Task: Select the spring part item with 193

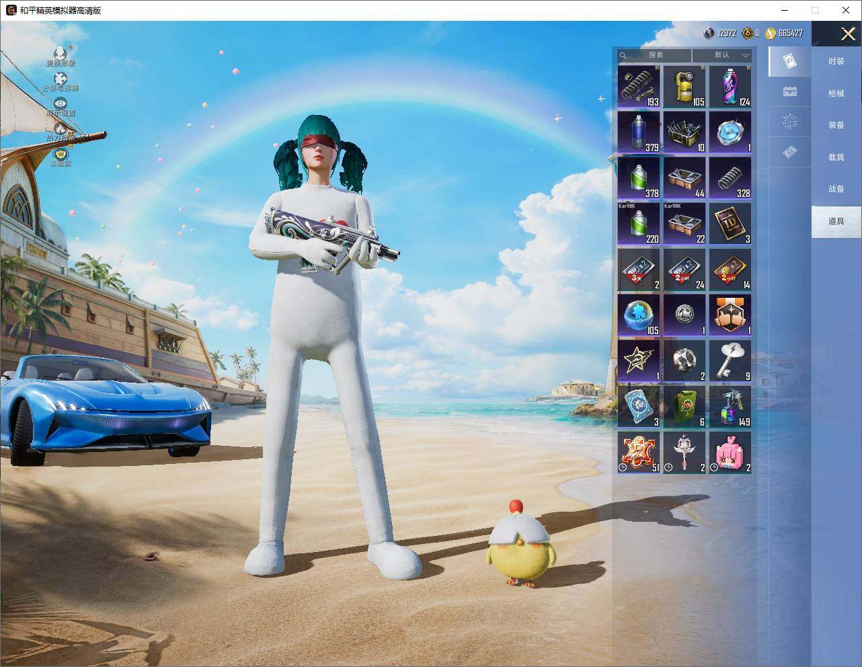Action: pos(638,86)
